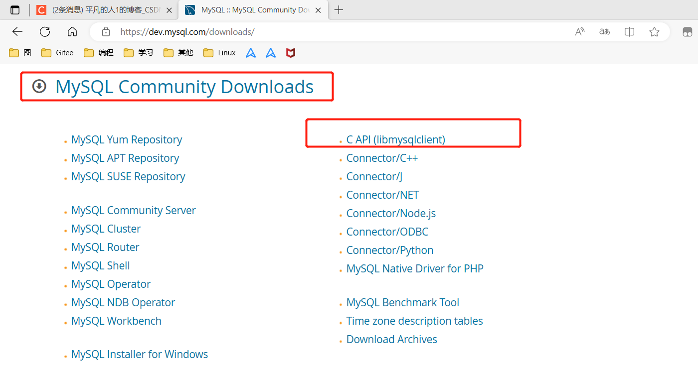Switch to the CSDN blog tab
Screen dimensions: 698x374
click(104, 10)
